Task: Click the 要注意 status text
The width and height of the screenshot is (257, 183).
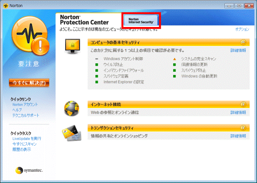Action: pyautogui.click(x=29, y=64)
